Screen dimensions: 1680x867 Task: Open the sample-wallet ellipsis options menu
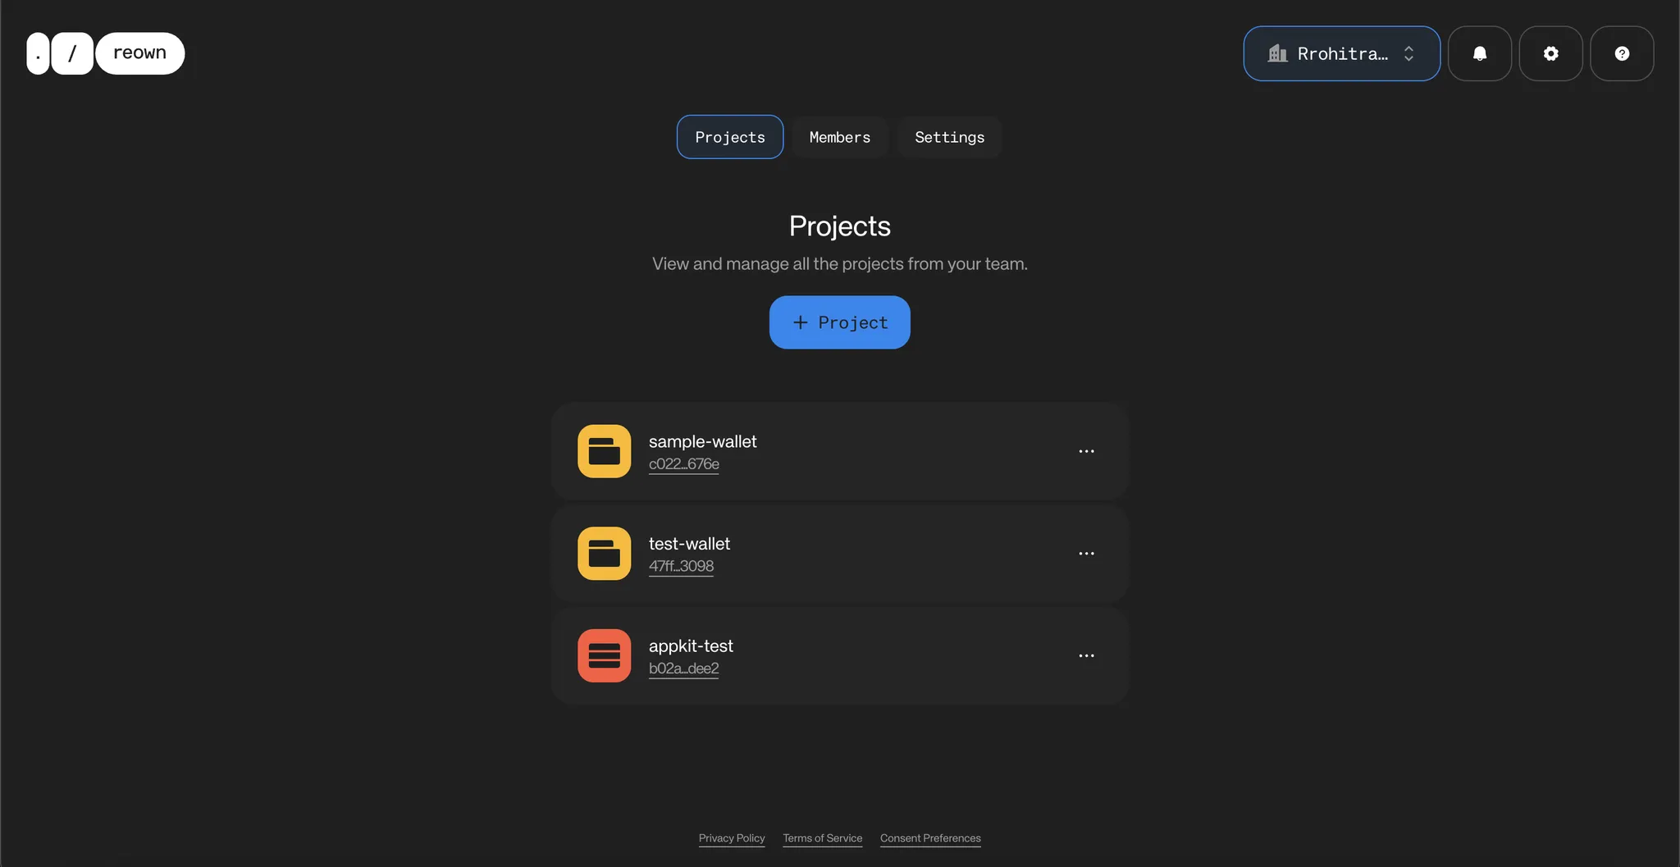point(1087,450)
